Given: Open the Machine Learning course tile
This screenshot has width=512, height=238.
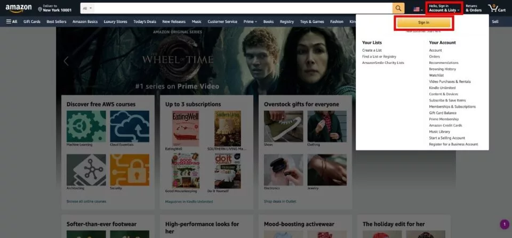Looking at the screenshot, I should (x=86, y=127).
